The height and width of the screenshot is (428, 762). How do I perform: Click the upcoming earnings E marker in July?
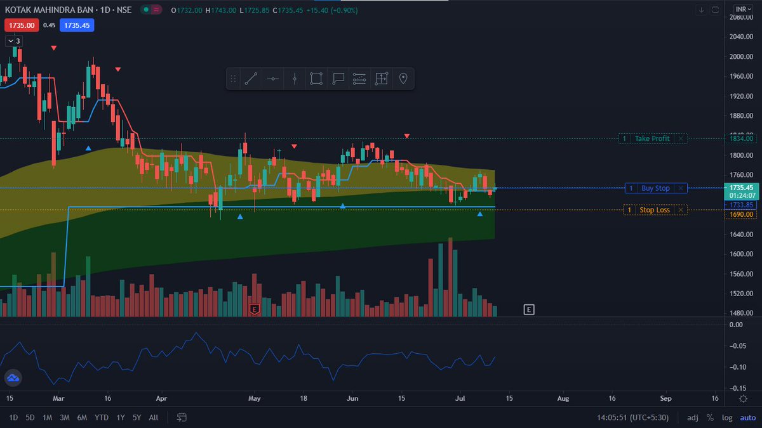[528, 309]
